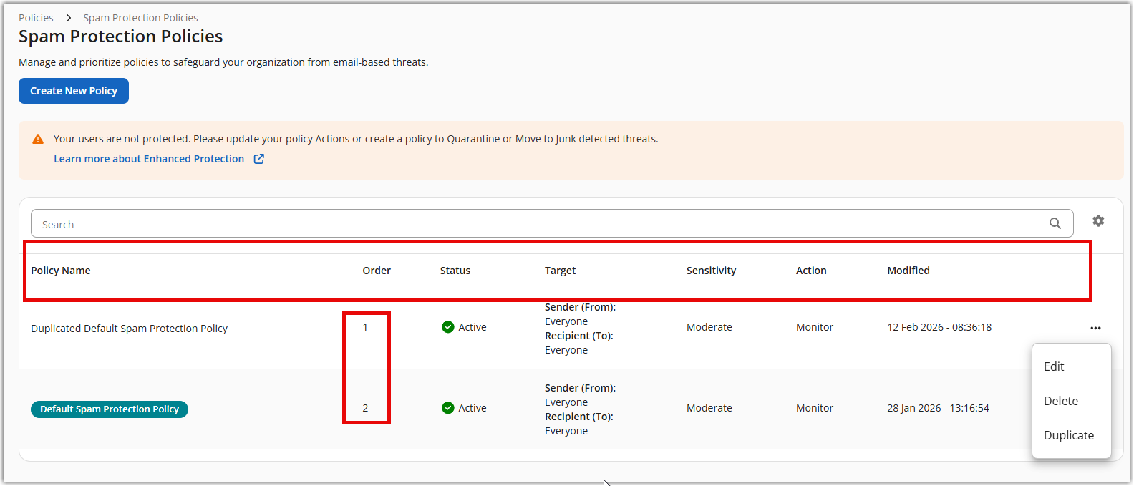Viewport: 1134px width, 486px height.
Task: Click green Active checkmark for Duplicated policy
Action: pos(448,327)
